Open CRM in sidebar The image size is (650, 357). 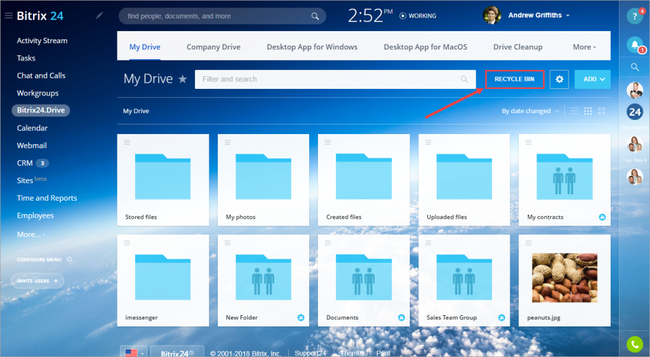pos(25,163)
